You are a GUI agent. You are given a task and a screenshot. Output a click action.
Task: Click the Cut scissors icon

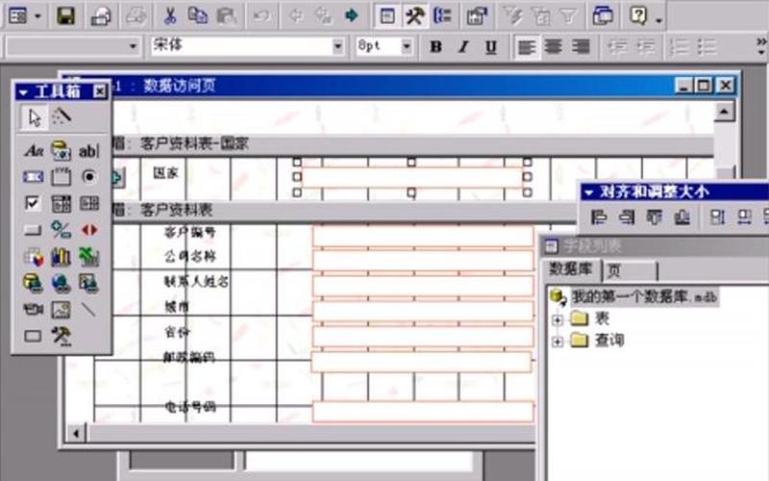tap(170, 15)
